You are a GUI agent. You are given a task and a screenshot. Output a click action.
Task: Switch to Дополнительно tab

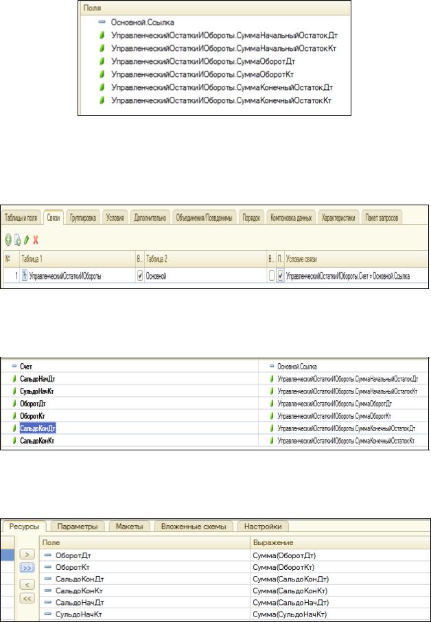coord(150,218)
